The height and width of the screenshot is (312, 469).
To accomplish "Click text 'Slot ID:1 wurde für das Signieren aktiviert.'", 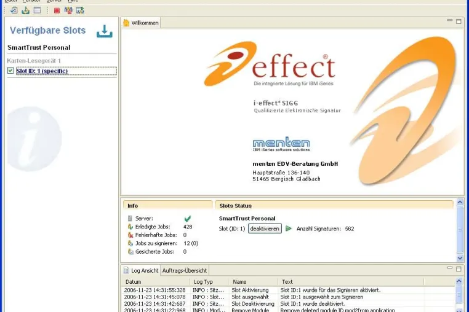I will 331,290.
